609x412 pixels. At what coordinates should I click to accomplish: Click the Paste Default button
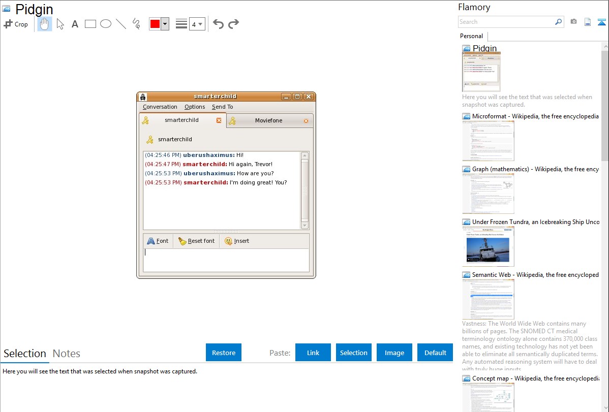[435, 353]
